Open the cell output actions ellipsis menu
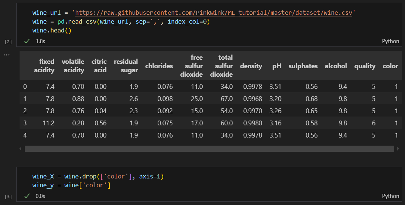The image size is (405, 205). tap(6, 55)
